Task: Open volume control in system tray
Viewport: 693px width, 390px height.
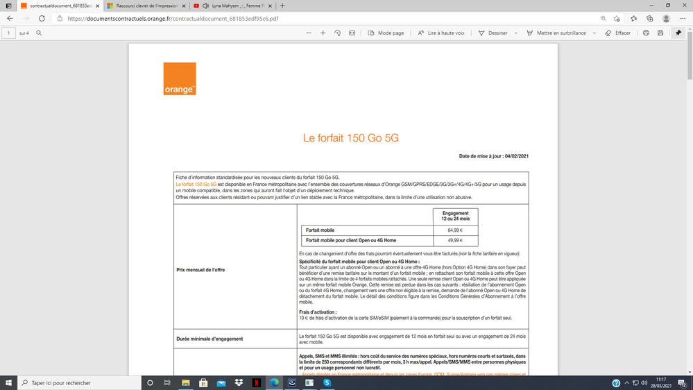Action: (644, 383)
